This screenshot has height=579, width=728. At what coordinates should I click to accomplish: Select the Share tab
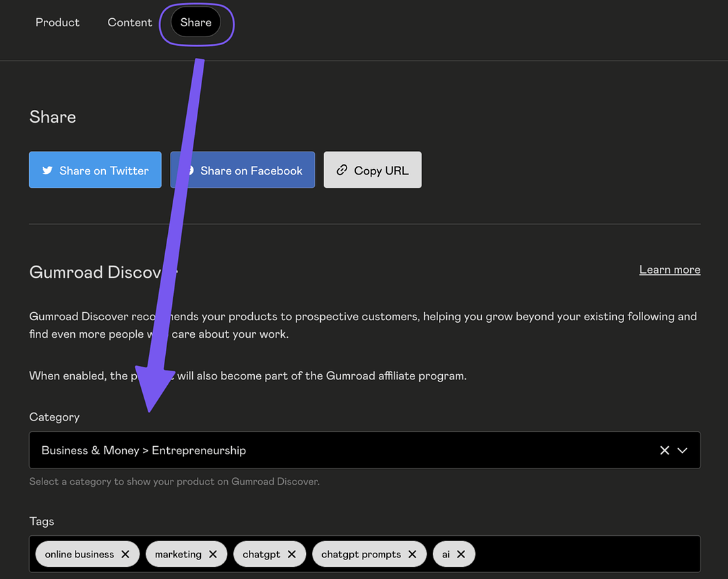pos(195,22)
